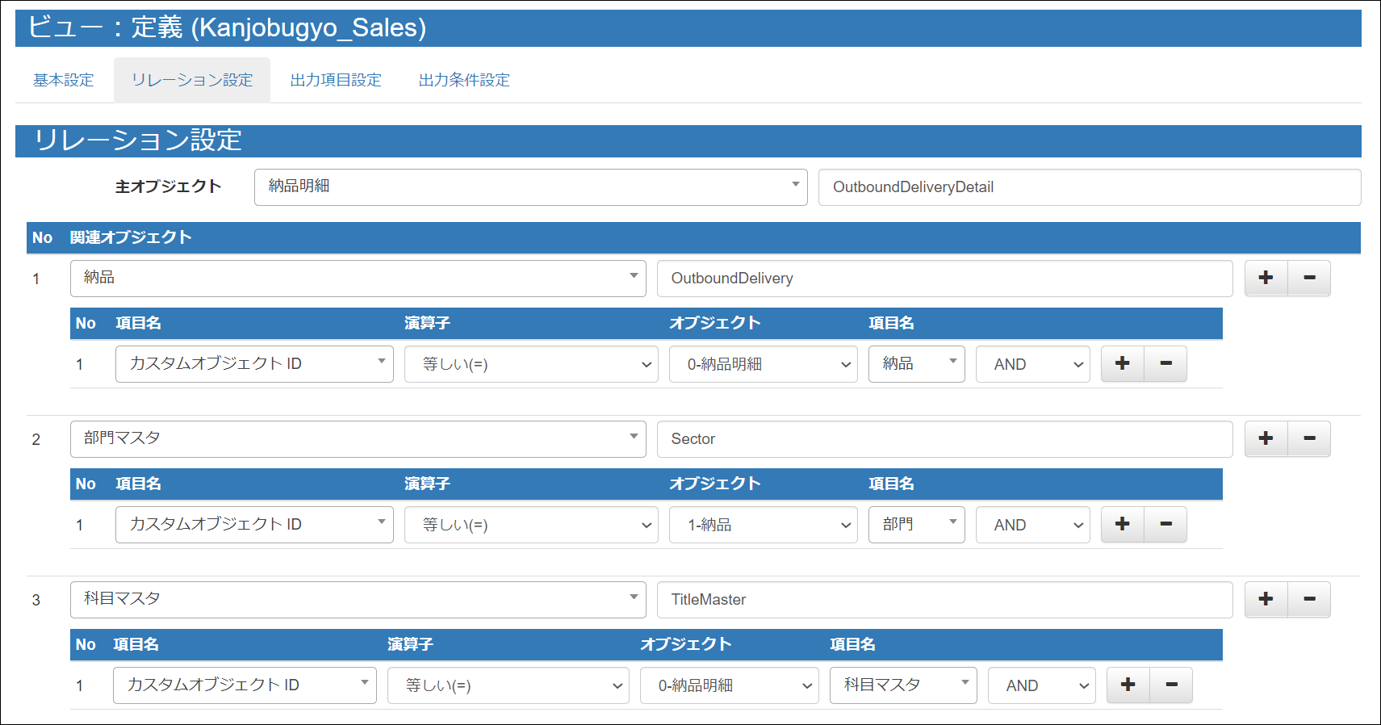Open the 出力項目設定 tab
The height and width of the screenshot is (725, 1381).
pos(336,80)
